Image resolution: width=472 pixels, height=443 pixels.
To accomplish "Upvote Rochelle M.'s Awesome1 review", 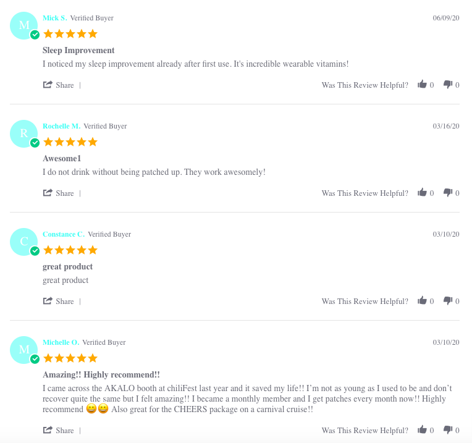I will (423, 193).
